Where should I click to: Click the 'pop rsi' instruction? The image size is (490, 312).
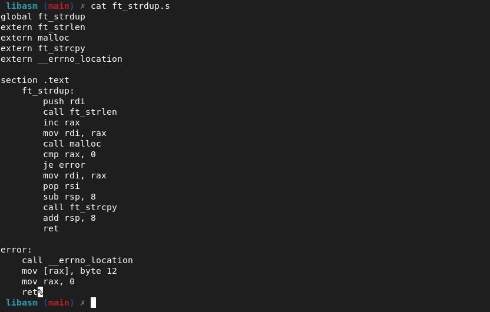coord(62,186)
